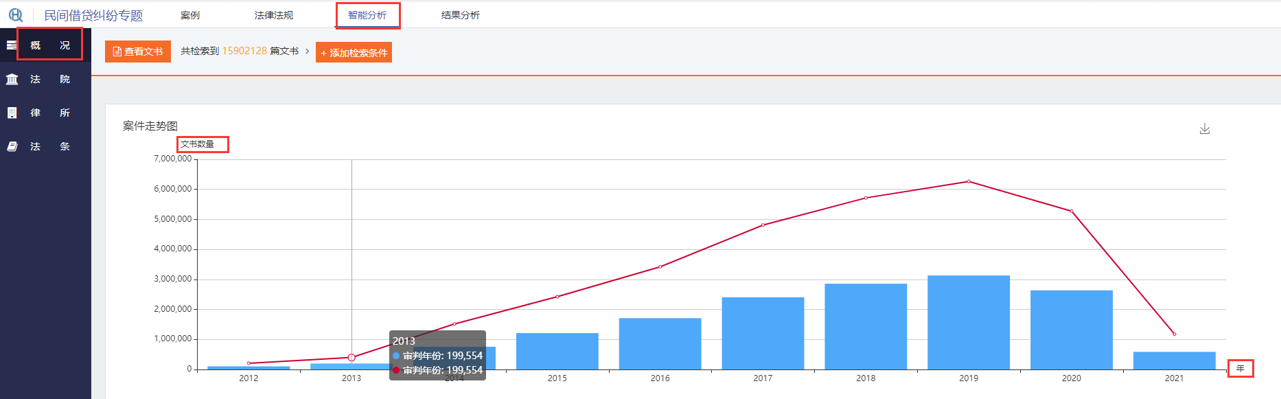1281x399 pixels.
Task: Click the 法院 courthouse icon
Action: coord(12,80)
